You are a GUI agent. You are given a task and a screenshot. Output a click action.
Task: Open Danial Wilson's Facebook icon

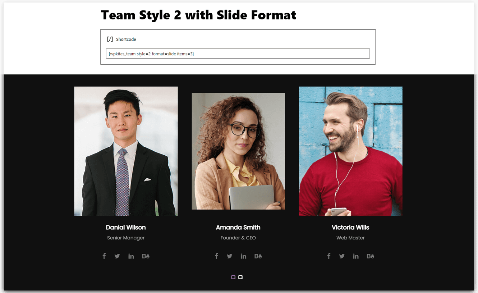pyautogui.click(x=104, y=256)
